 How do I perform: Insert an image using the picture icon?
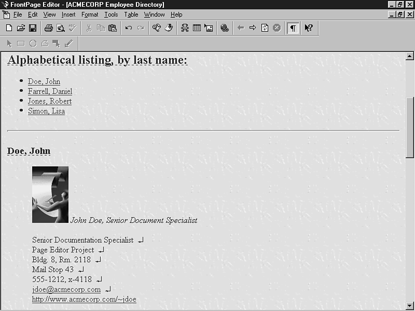point(209,28)
